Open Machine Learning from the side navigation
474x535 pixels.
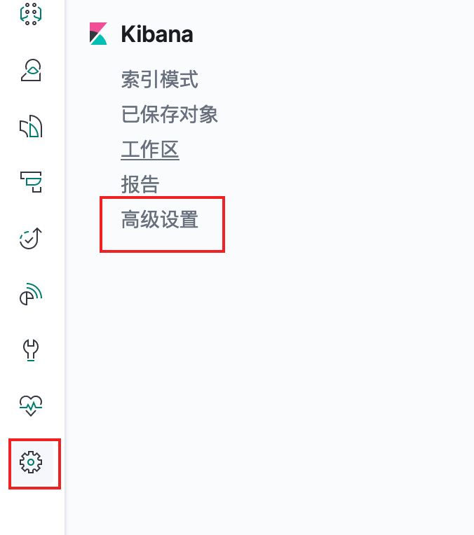coord(31,14)
